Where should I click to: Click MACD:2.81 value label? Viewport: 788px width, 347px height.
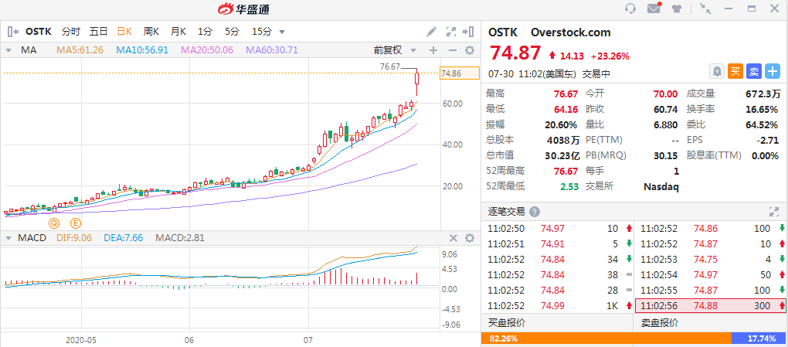point(180,238)
